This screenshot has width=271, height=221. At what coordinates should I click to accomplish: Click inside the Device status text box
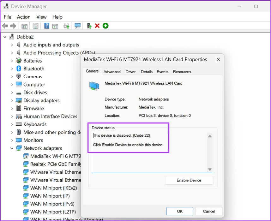pyautogui.click(x=149, y=152)
